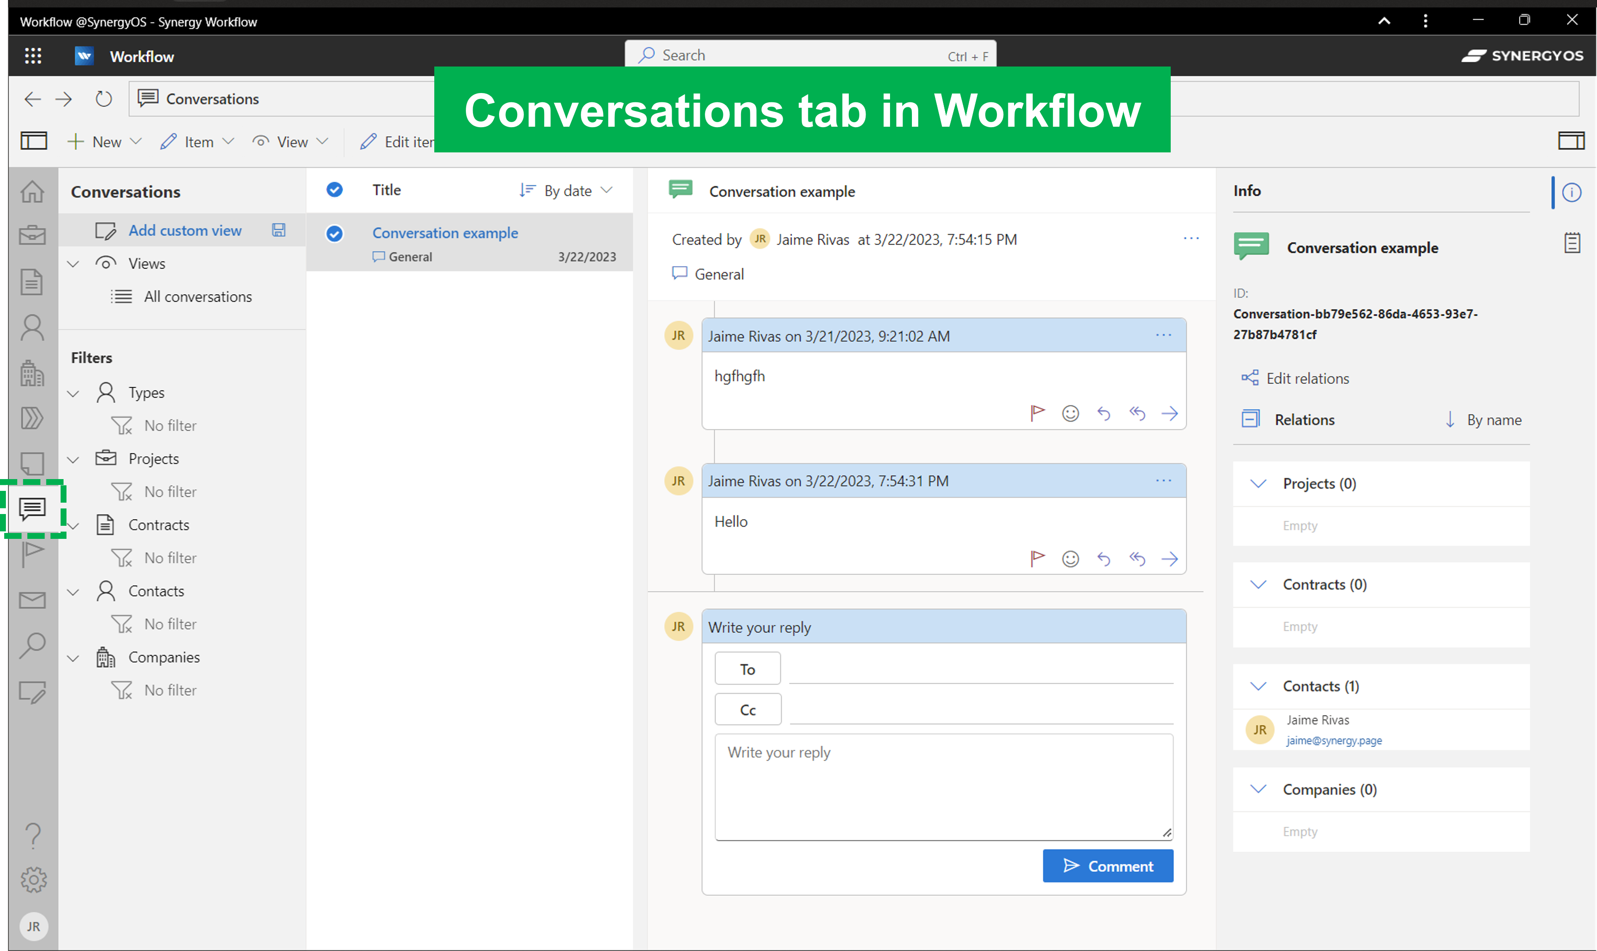Collapse the Contacts (1) relations section
The image size is (1597, 951).
point(1258,686)
